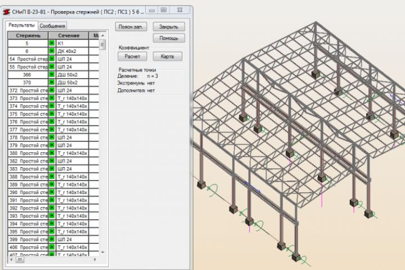Click the Экстремумы нет entry
Viewport: 405px width, 270px height.
pyautogui.click(x=136, y=83)
